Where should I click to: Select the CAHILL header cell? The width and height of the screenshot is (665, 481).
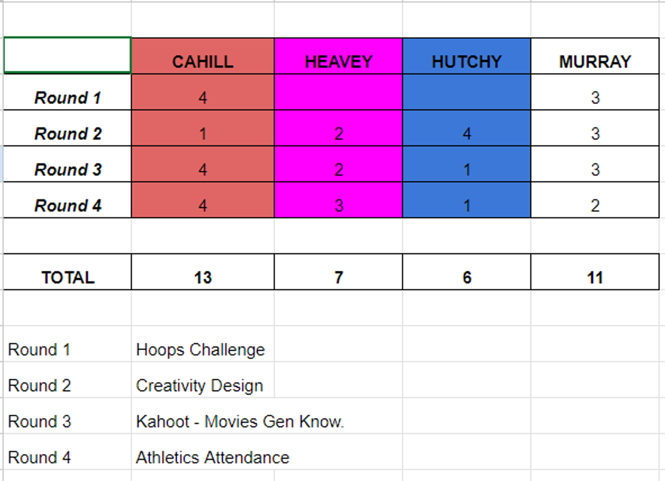[203, 56]
